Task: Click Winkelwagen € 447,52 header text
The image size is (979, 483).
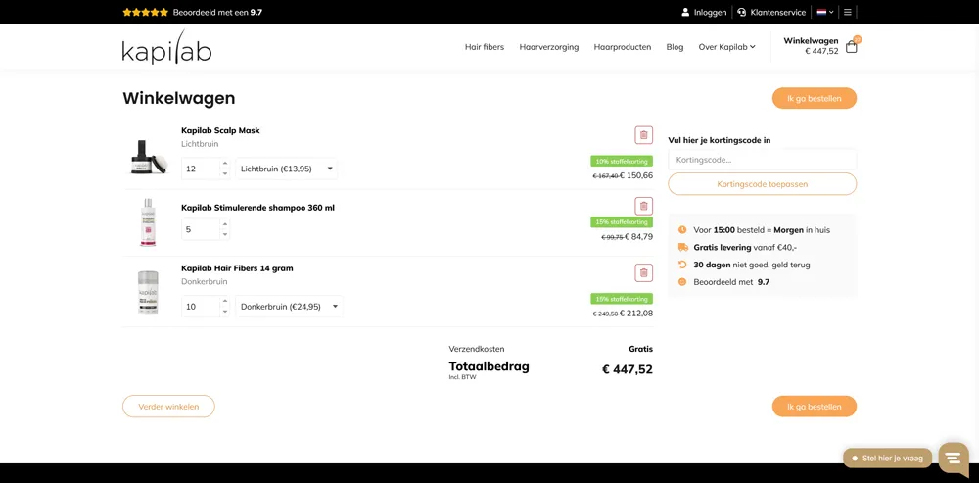Action: pyautogui.click(x=811, y=46)
